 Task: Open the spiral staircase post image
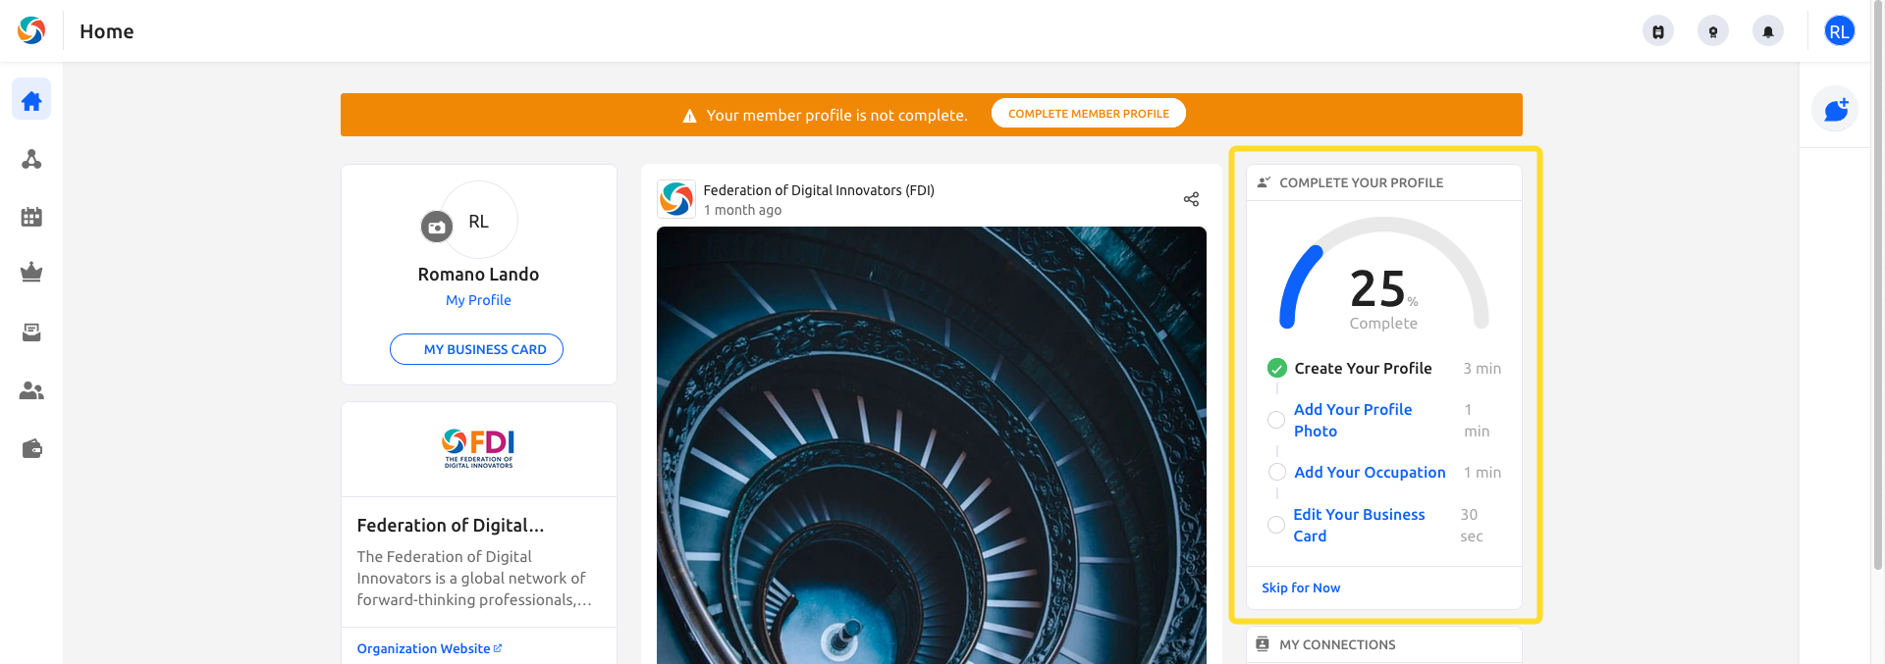[x=932, y=445]
